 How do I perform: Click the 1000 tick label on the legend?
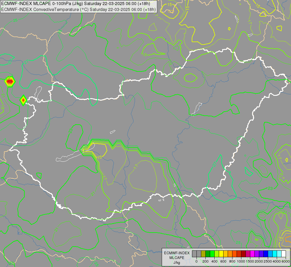(241, 261)
